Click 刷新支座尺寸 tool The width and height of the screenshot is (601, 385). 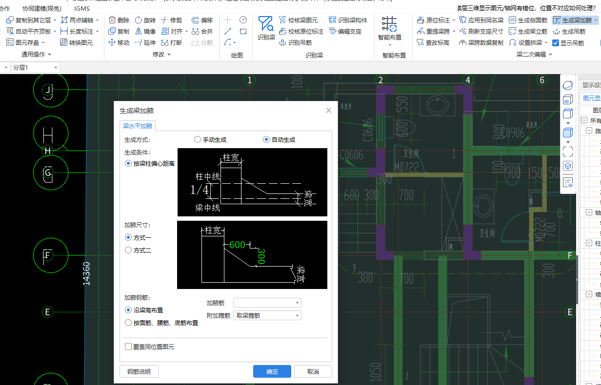point(481,31)
